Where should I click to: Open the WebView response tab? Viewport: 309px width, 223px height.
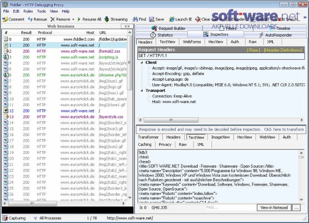click(x=267, y=137)
